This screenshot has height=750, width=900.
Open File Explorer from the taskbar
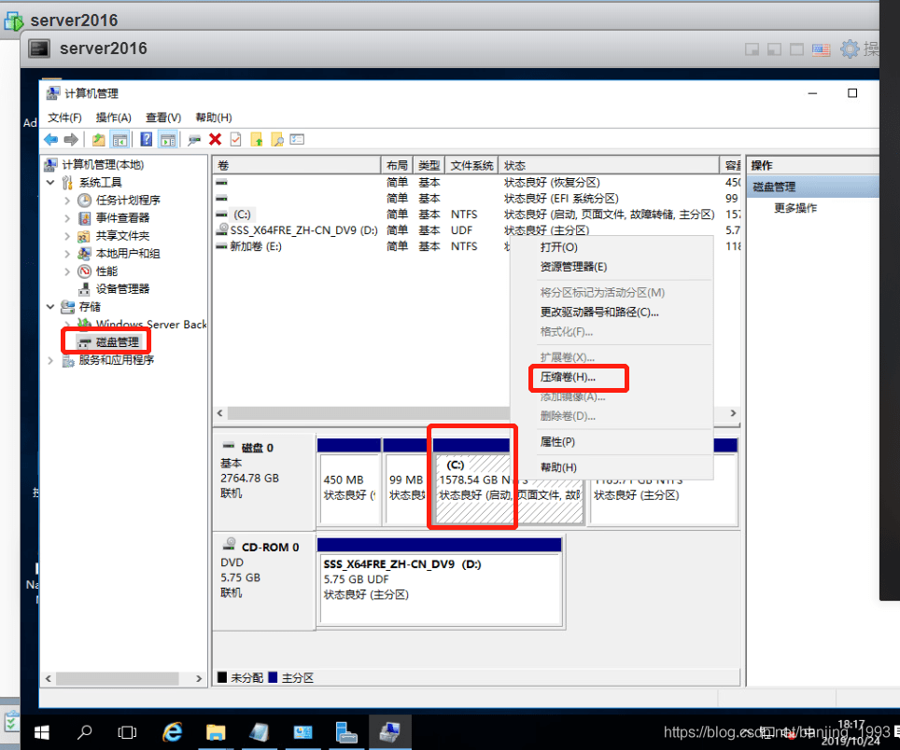point(216,731)
